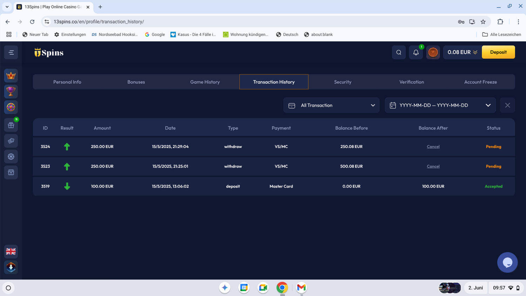Cancel withdrawal transaction 3524

(433, 147)
